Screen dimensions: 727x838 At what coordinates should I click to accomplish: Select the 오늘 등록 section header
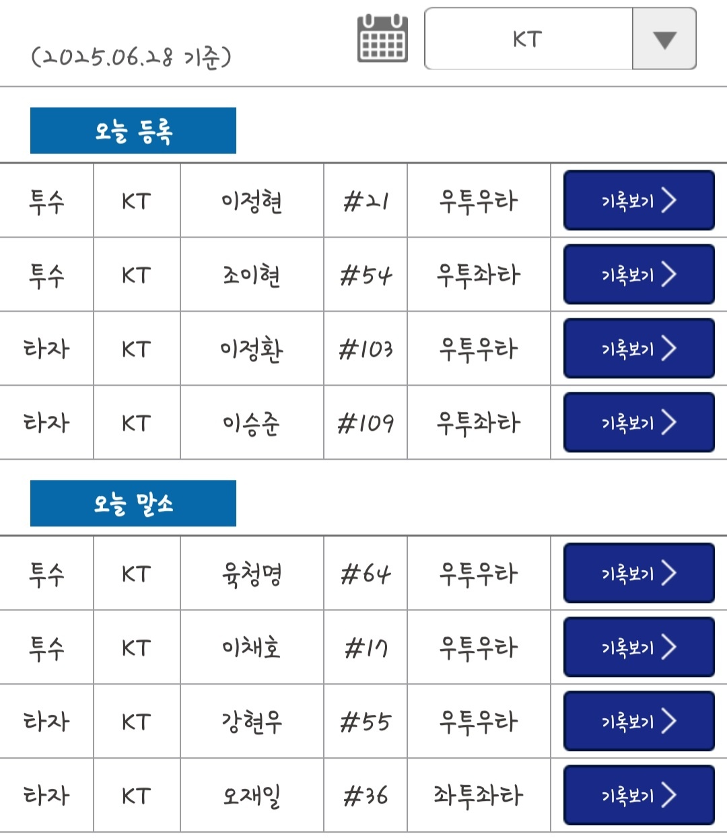(x=133, y=131)
